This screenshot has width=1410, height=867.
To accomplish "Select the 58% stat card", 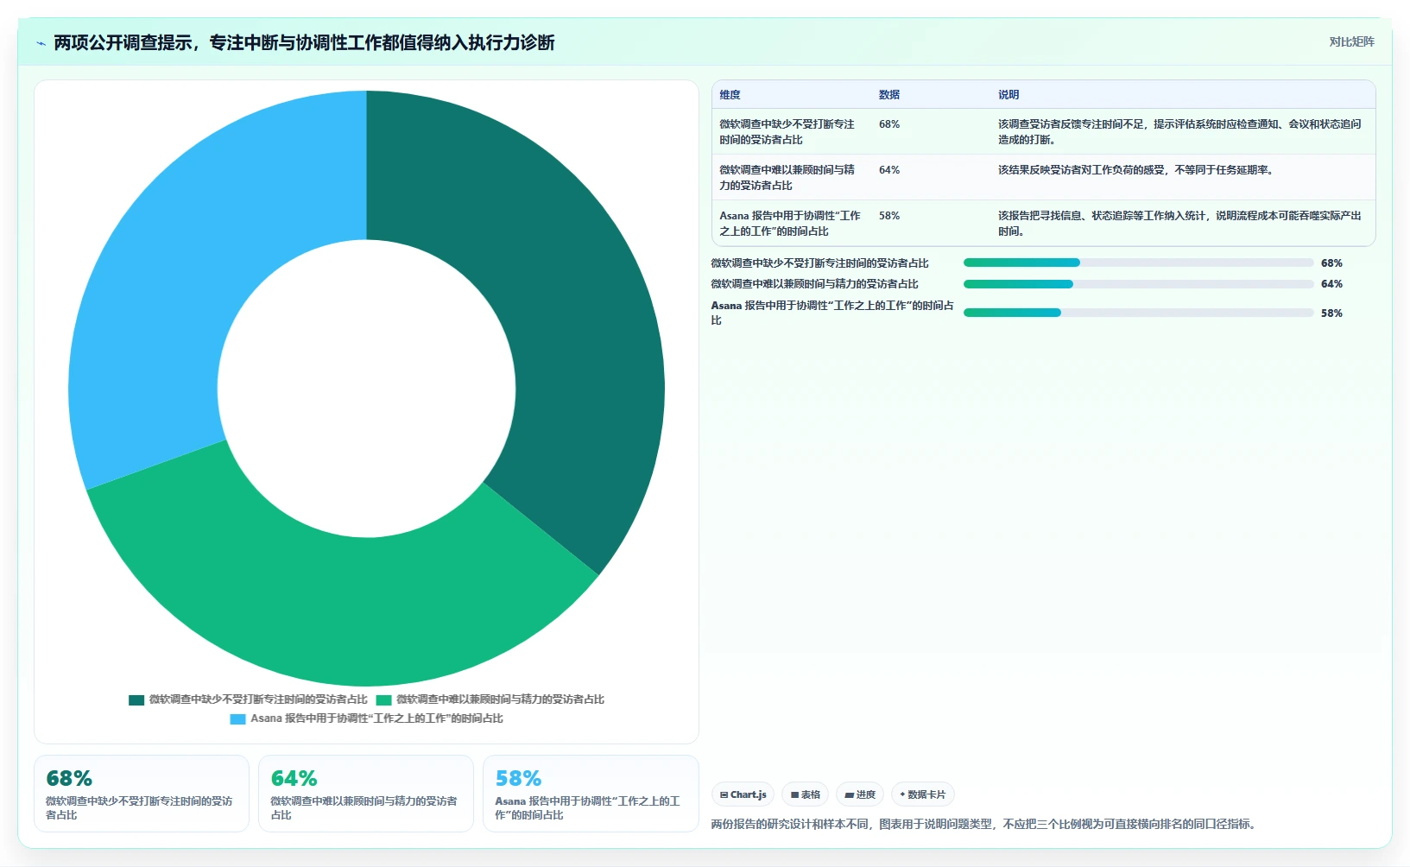I will [591, 794].
